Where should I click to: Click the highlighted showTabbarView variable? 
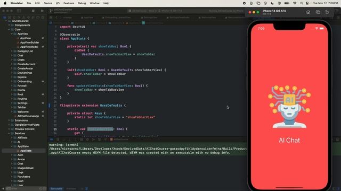(100, 129)
